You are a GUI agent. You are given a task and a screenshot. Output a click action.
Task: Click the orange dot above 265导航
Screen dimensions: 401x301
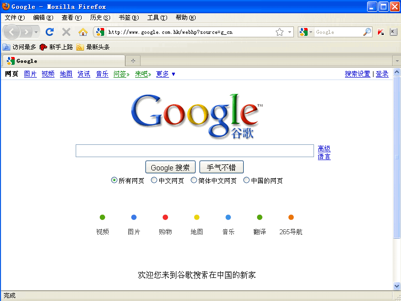point(291,217)
